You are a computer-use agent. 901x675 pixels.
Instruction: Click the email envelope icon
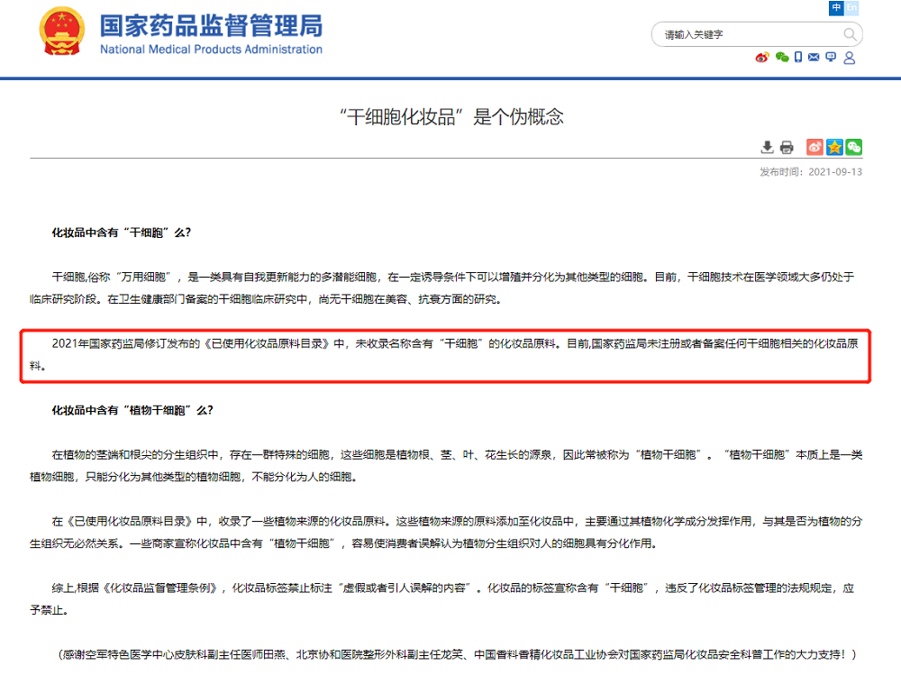[x=814, y=58]
